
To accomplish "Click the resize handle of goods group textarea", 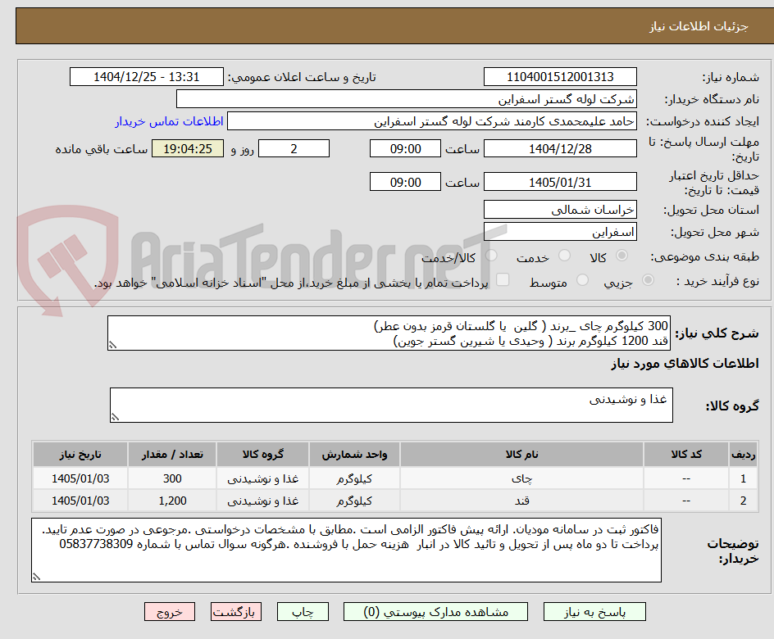I will tap(115, 417).
